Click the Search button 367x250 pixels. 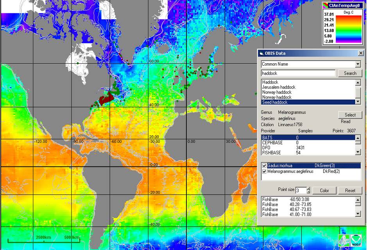[x=350, y=73]
